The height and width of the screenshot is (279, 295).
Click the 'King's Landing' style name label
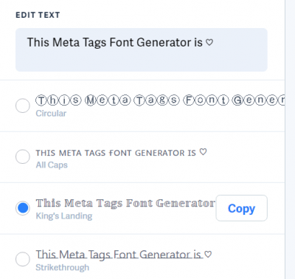coord(64,216)
